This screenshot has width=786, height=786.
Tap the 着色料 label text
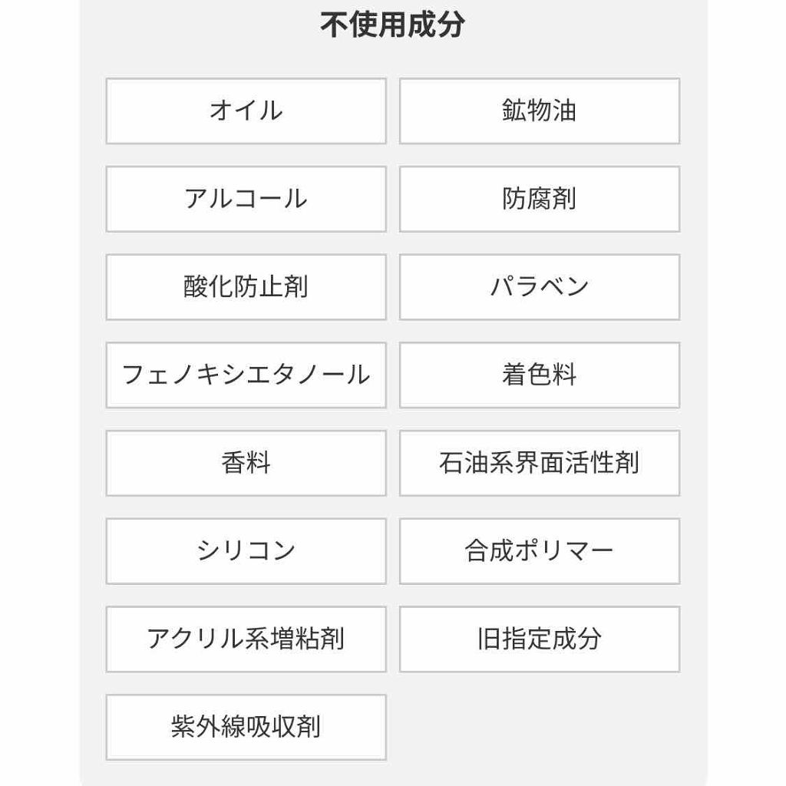pyautogui.click(x=539, y=375)
